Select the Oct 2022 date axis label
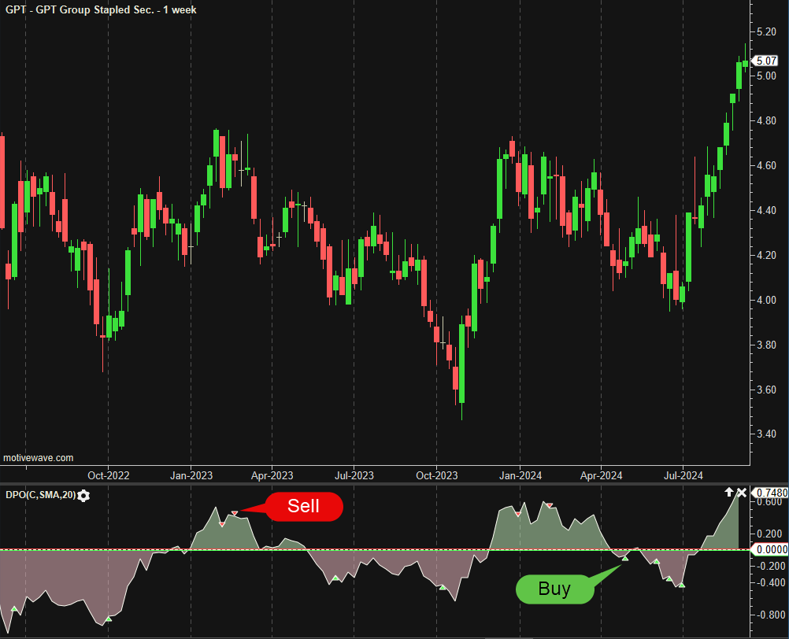The width and height of the screenshot is (789, 639). (108, 475)
